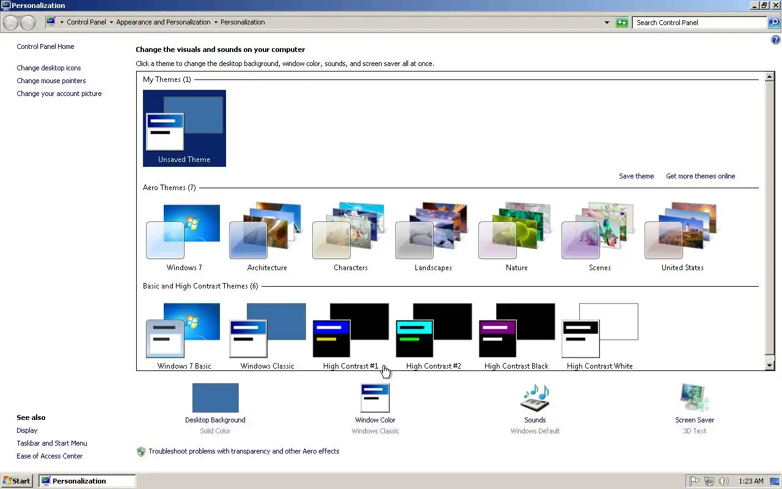The width and height of the screenshot is (782, 489).
Task: Open Desktop Background settings icon
Action: point(215,398)
